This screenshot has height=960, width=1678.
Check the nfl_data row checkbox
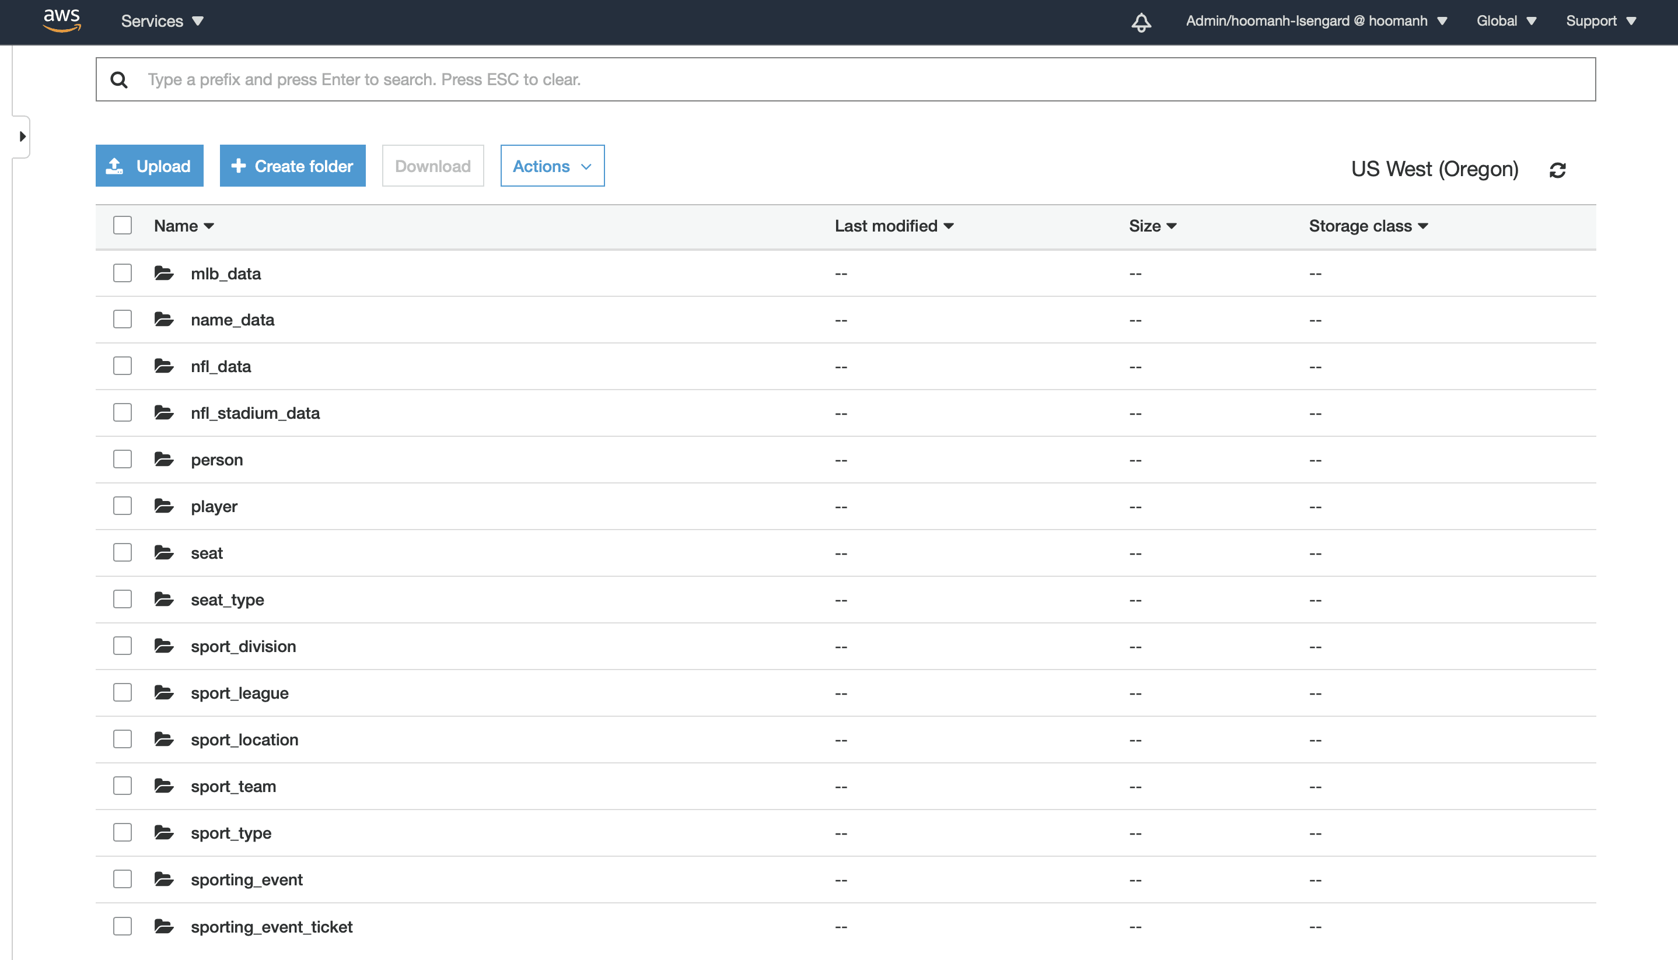click(122, 366)
